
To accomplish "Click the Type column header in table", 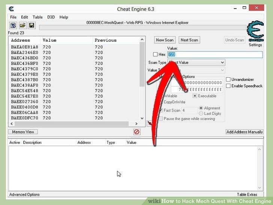I will click(x=111, y=142).
